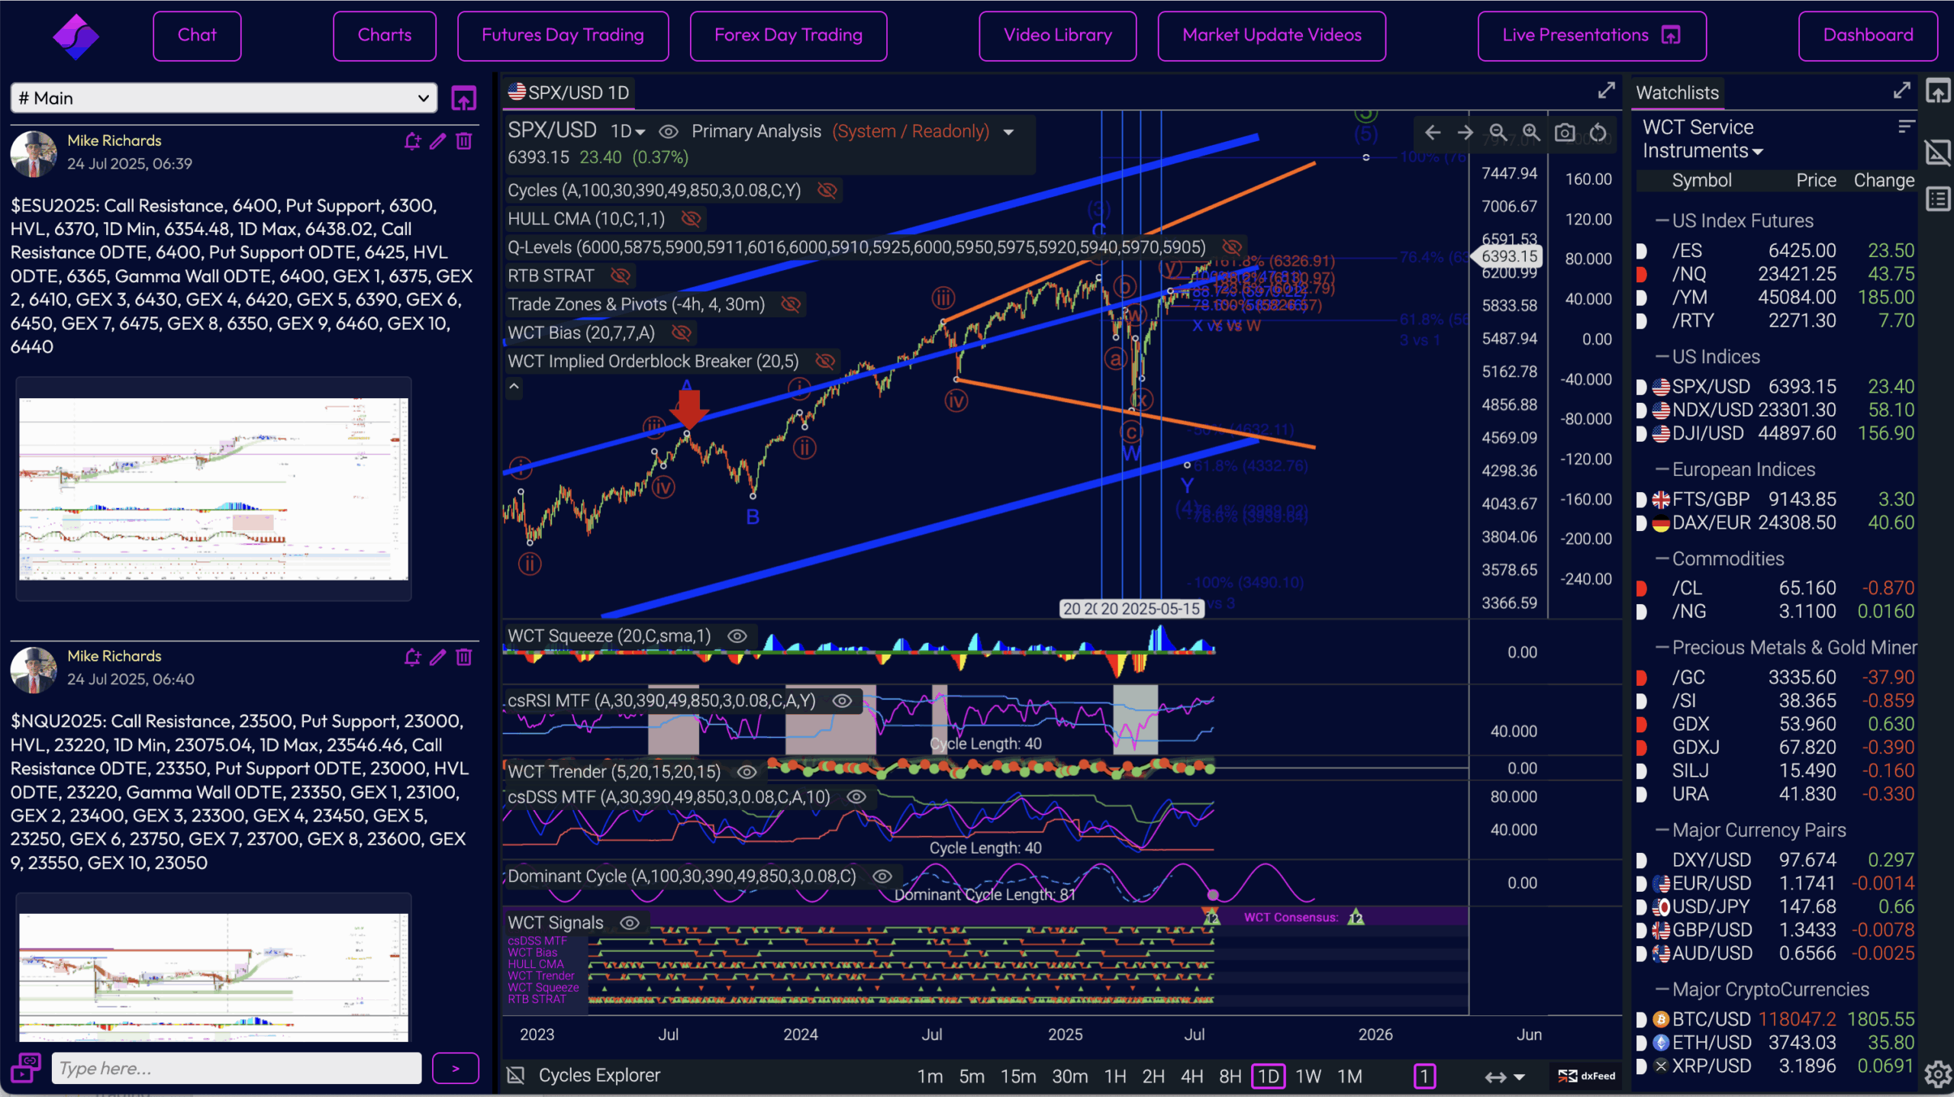Click the dxFeed logo
The width and height of the screenshot is (1954, 1097).
[x=1587, y=1076]
